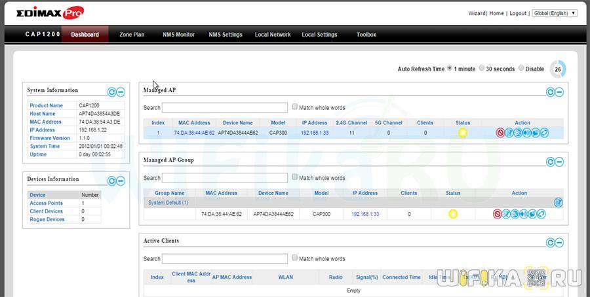Click red disallow icon in Managed AP Group row
The height and width of the screenshot is (297, 590).
[497, 214]
